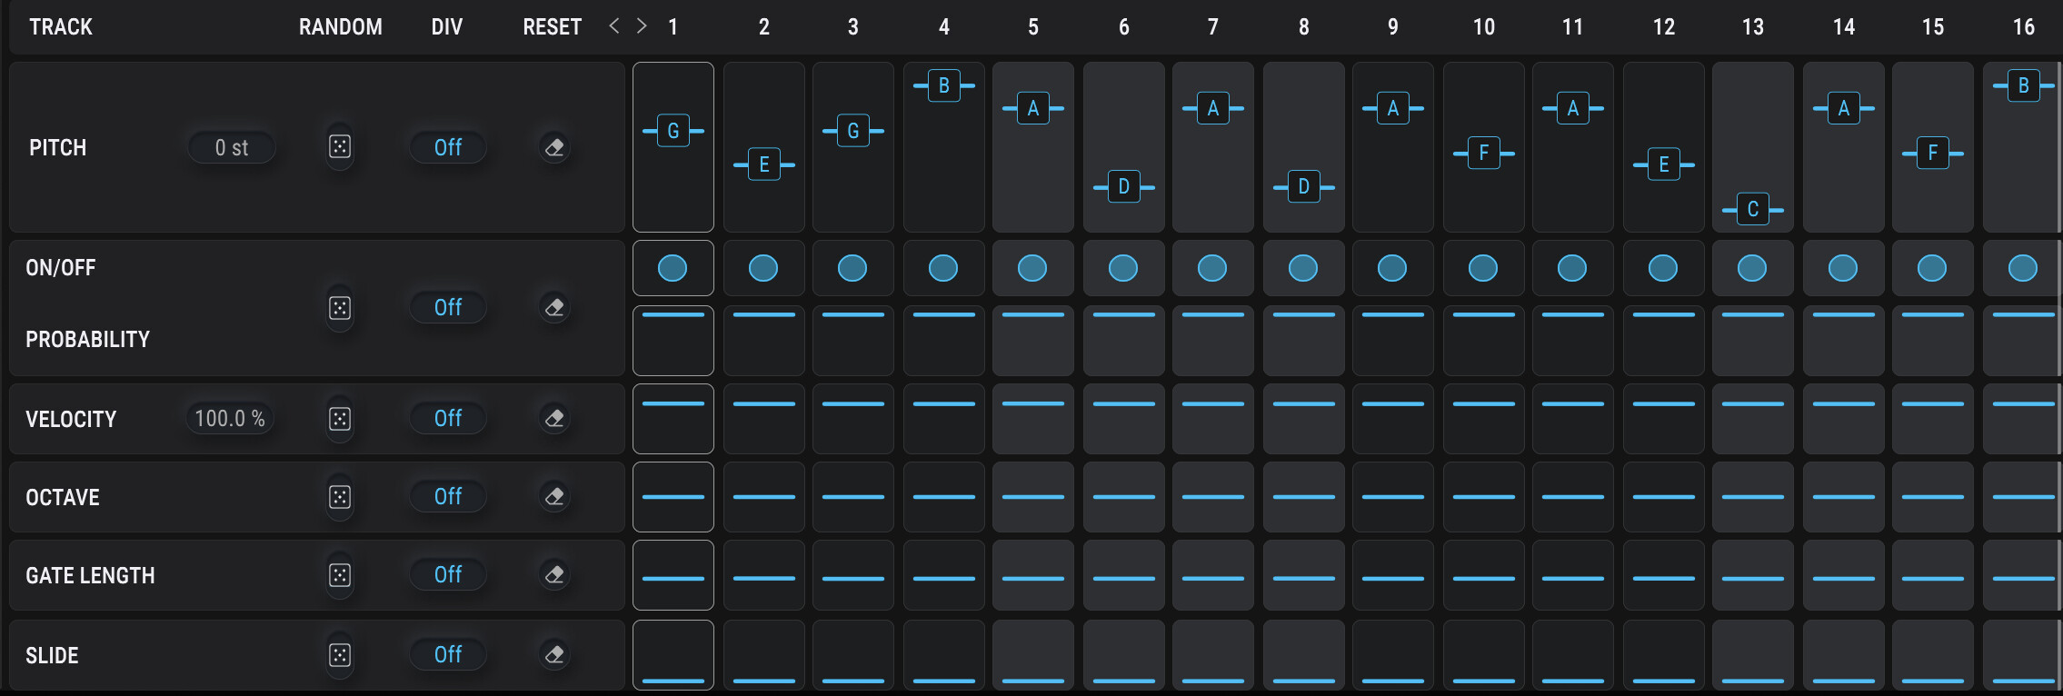Toggle step 10 on/off dot
Screen dimensions: 2063x696
pyautogui.click(x=1483, y=268)
